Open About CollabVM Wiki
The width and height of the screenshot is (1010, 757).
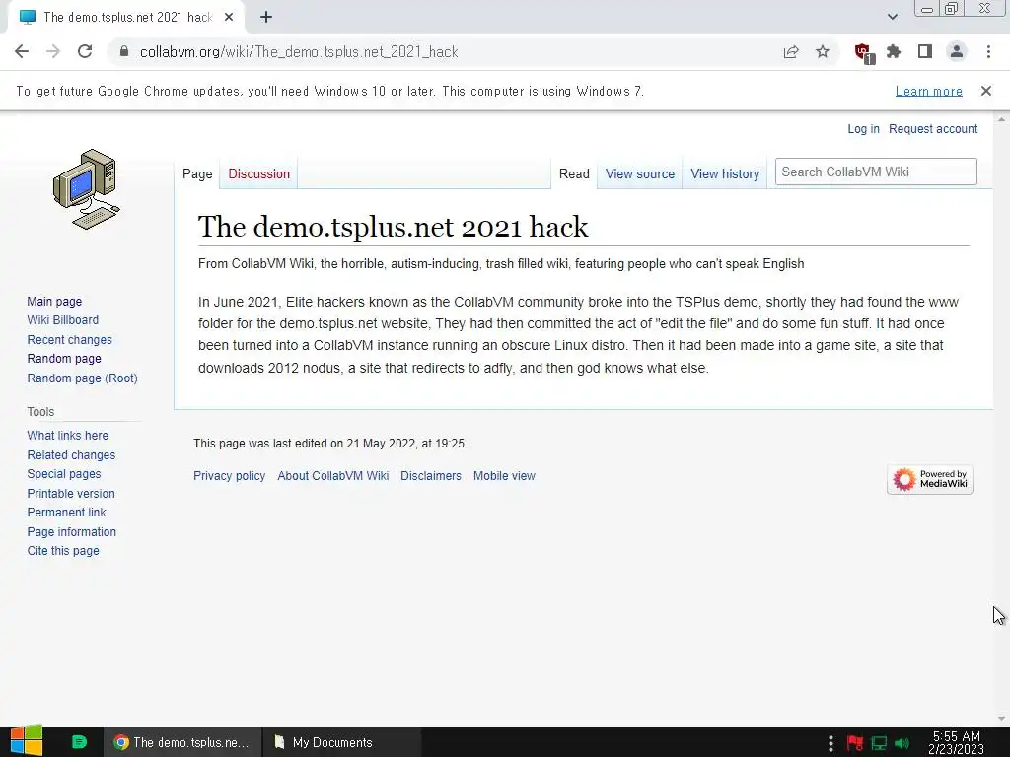333,476
